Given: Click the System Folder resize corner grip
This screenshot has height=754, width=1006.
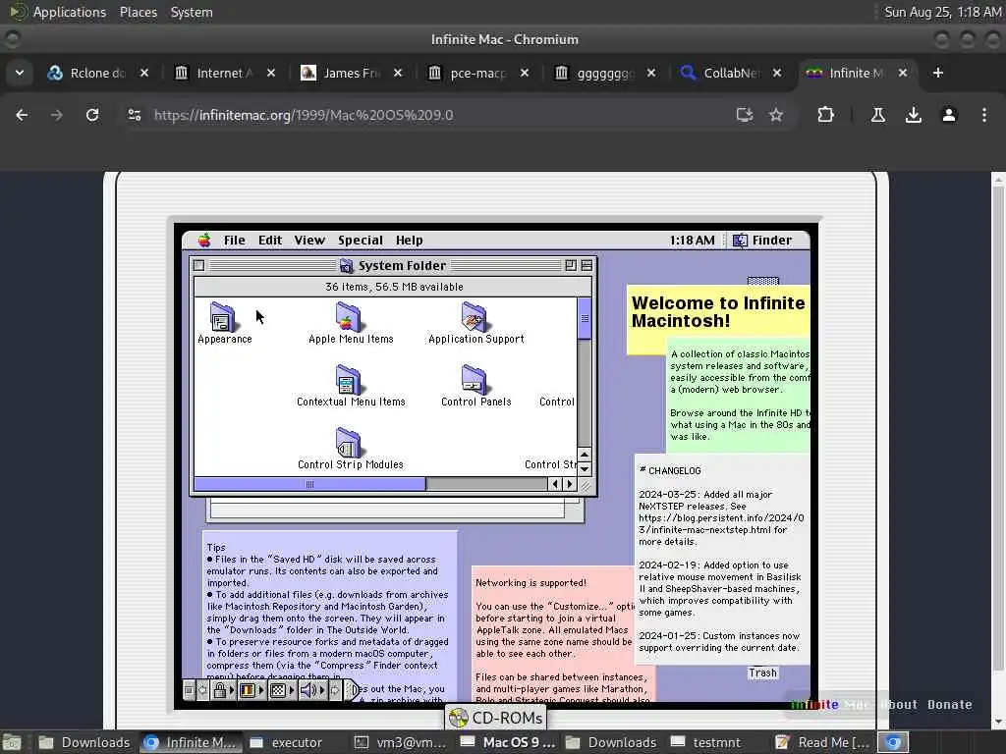Looking at the screenshot, I should pos(586,485).
